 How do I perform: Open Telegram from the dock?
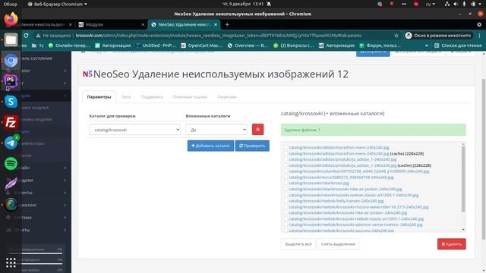(x=11, y=143)
